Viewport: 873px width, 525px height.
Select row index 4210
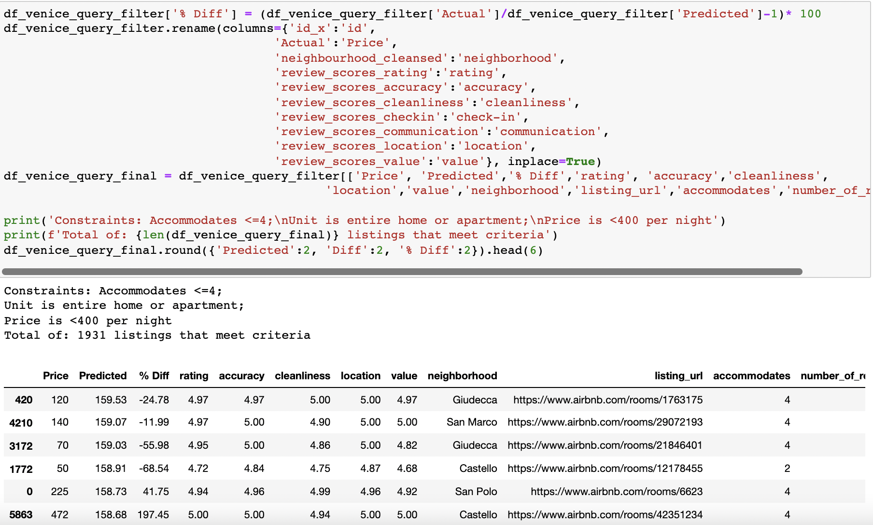coord(21,423)
